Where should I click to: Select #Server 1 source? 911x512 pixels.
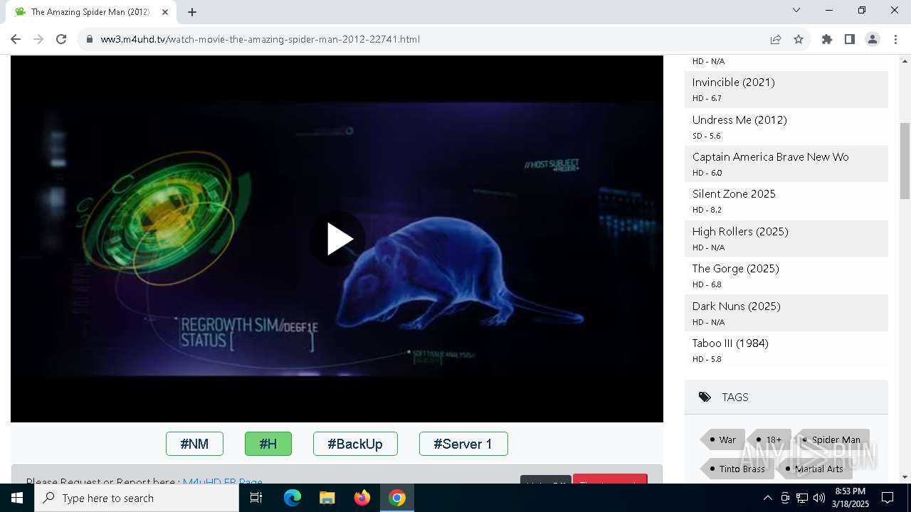(x=463, y=444)
